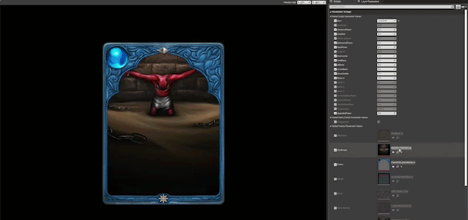This screenshot has height=220, width=468.
Task: Open Details panel view options eye icon
Action: (463, 6)
